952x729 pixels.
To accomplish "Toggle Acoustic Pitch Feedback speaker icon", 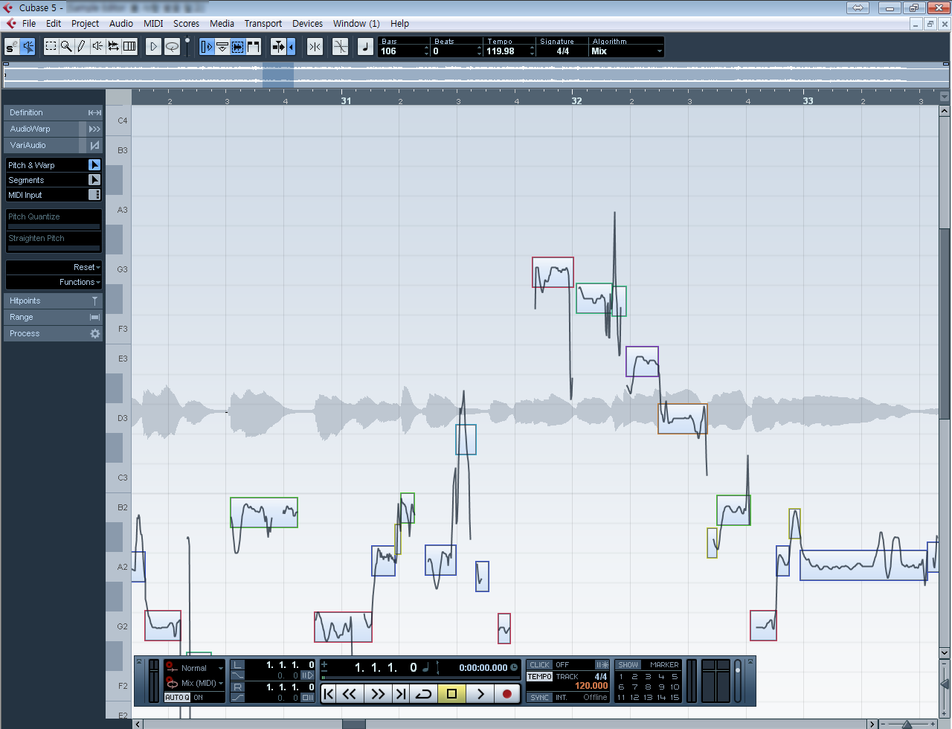I will coord(28,47).
